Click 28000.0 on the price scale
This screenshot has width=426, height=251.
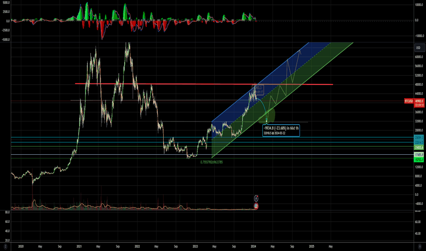(x=419, y=131)
